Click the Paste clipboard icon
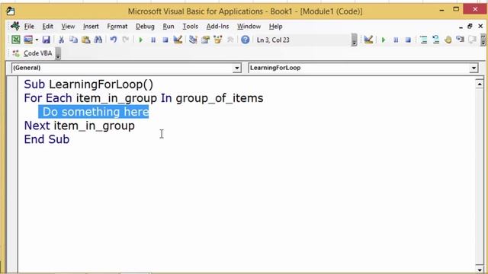 point(86,40)
